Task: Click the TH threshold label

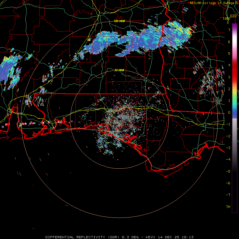Action: tap(228, 207)
